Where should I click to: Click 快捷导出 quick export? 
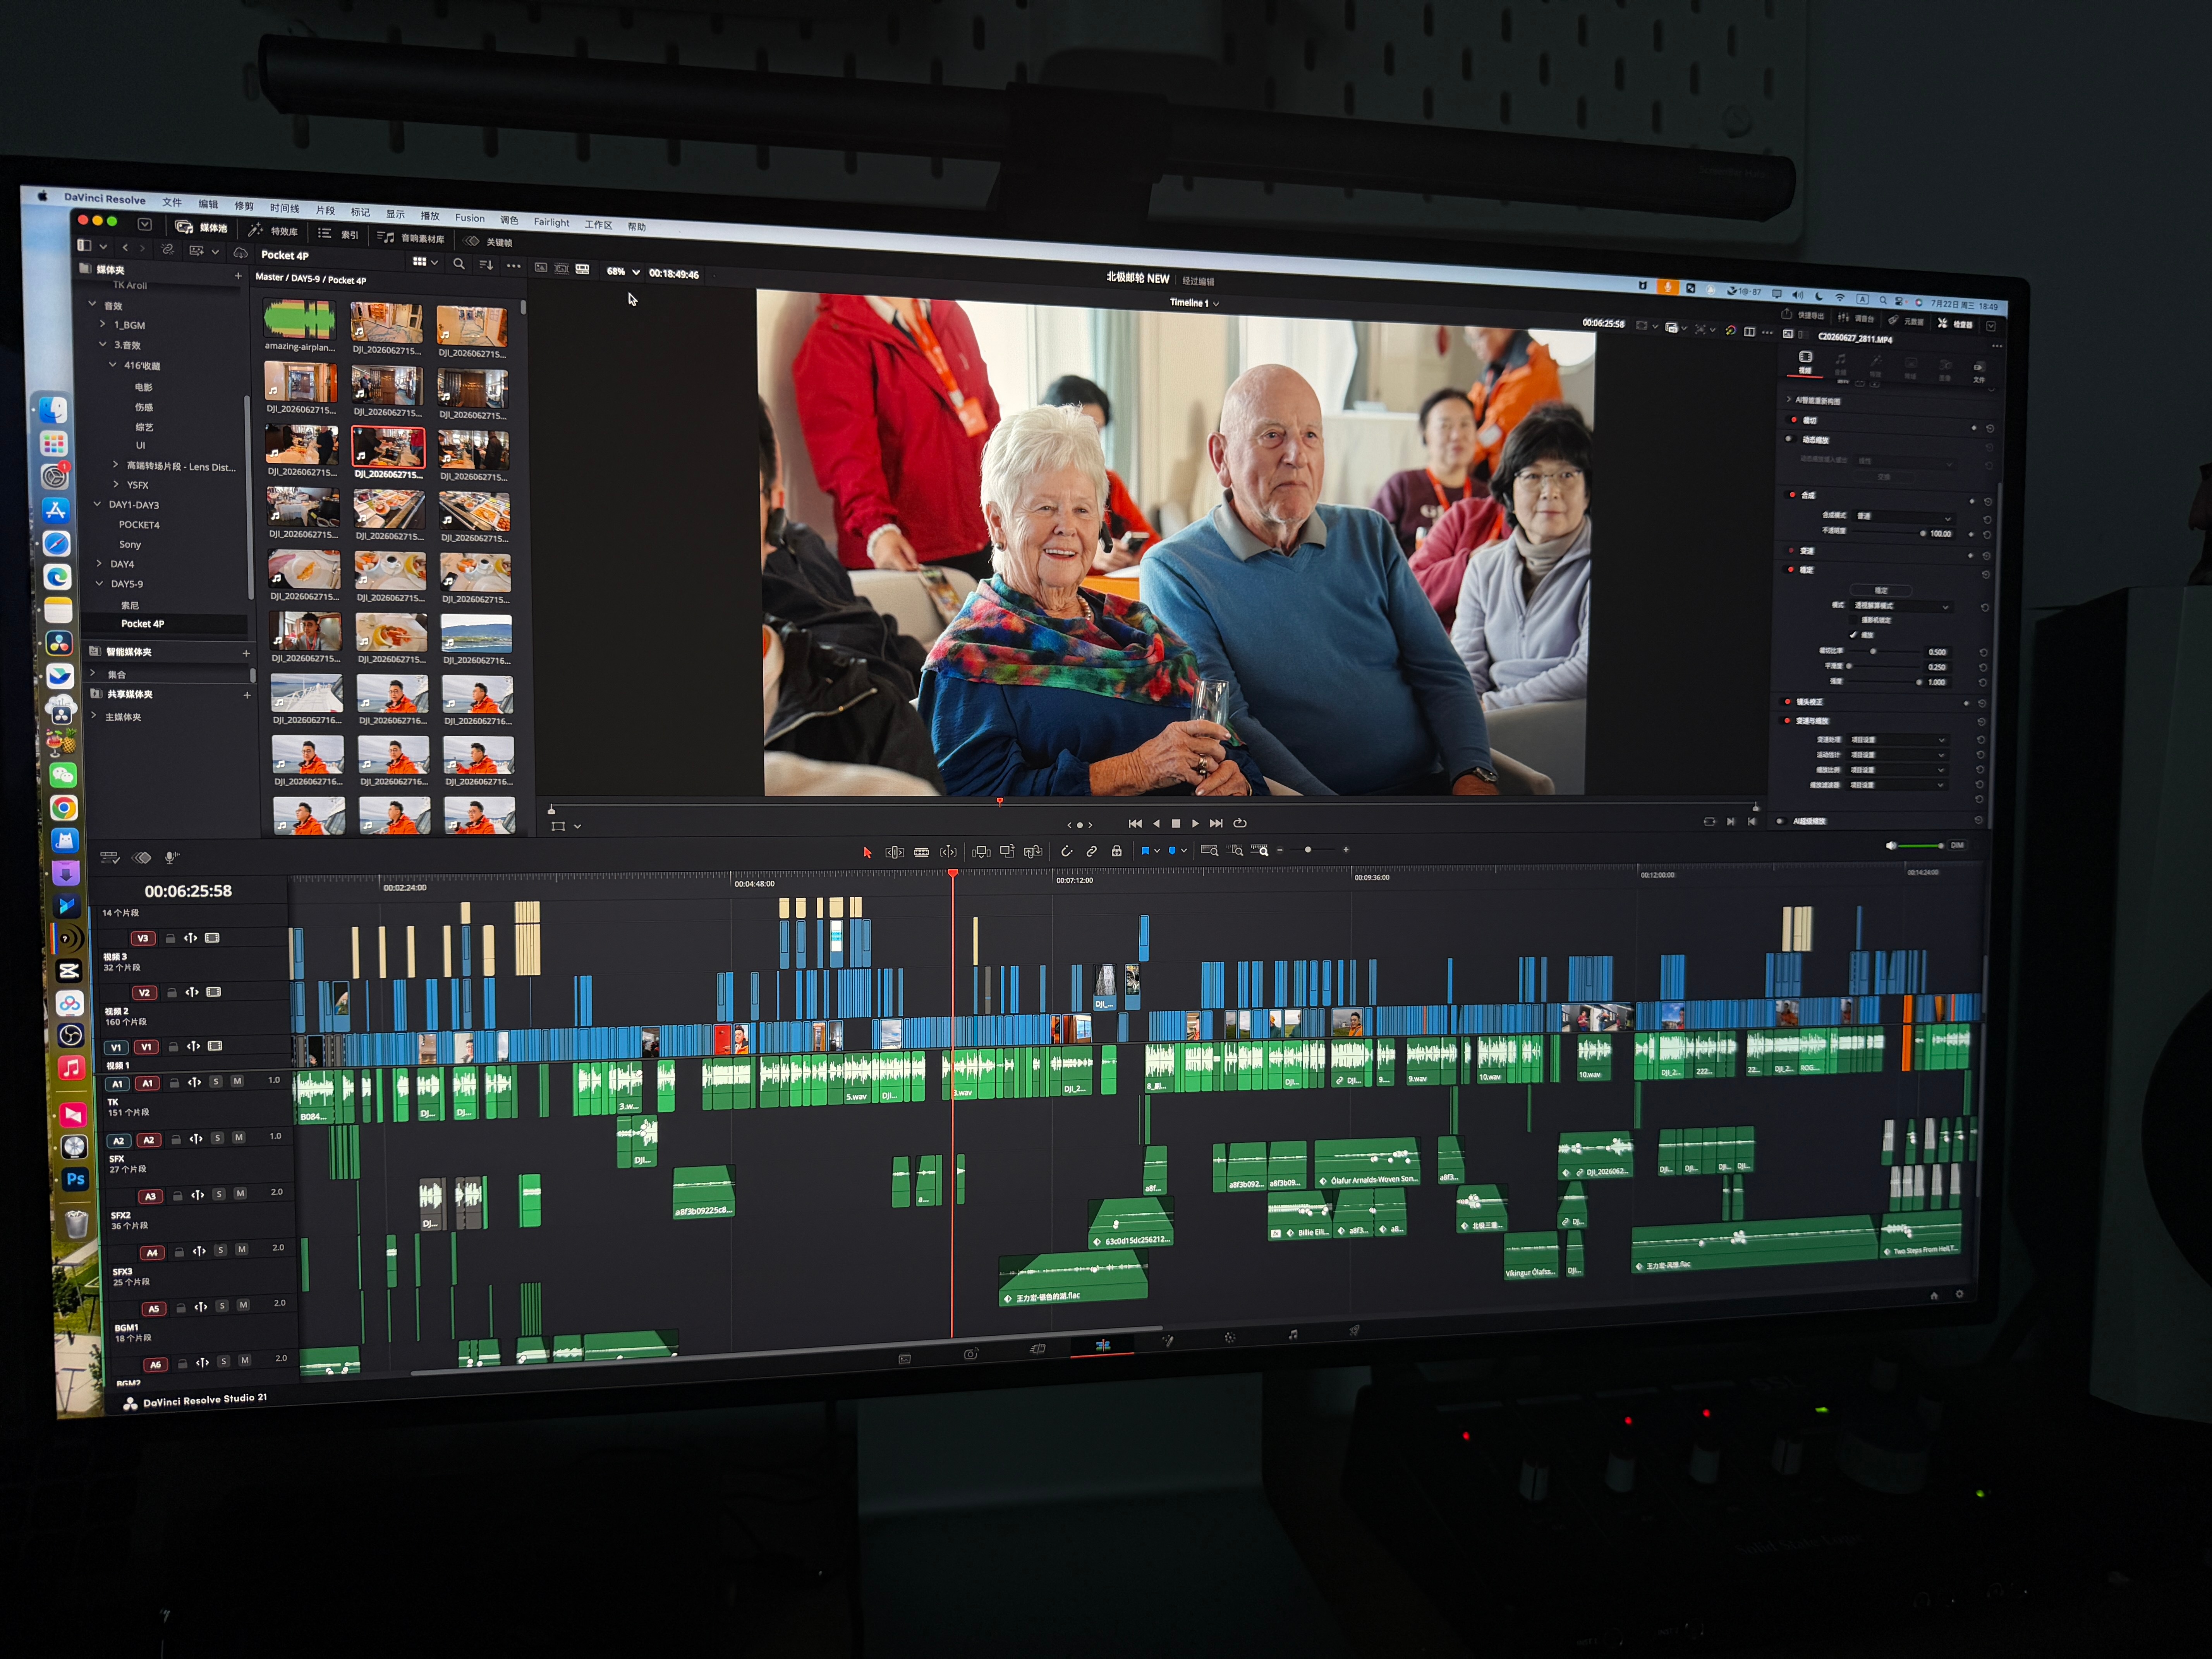[x=1803, y=315]
